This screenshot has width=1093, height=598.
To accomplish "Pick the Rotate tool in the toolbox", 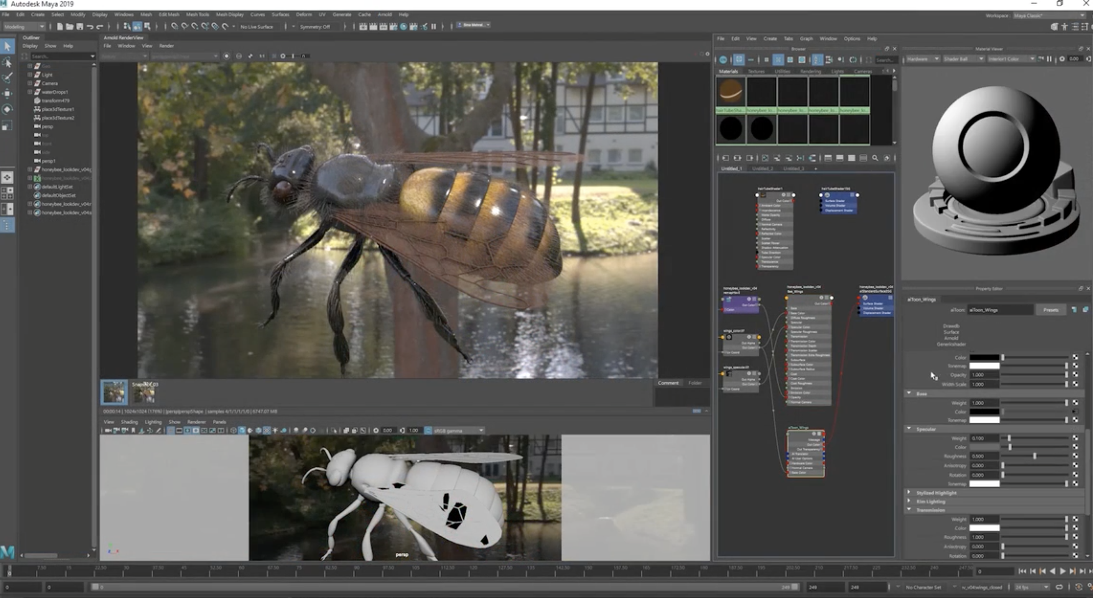I will tap(7, 109).
